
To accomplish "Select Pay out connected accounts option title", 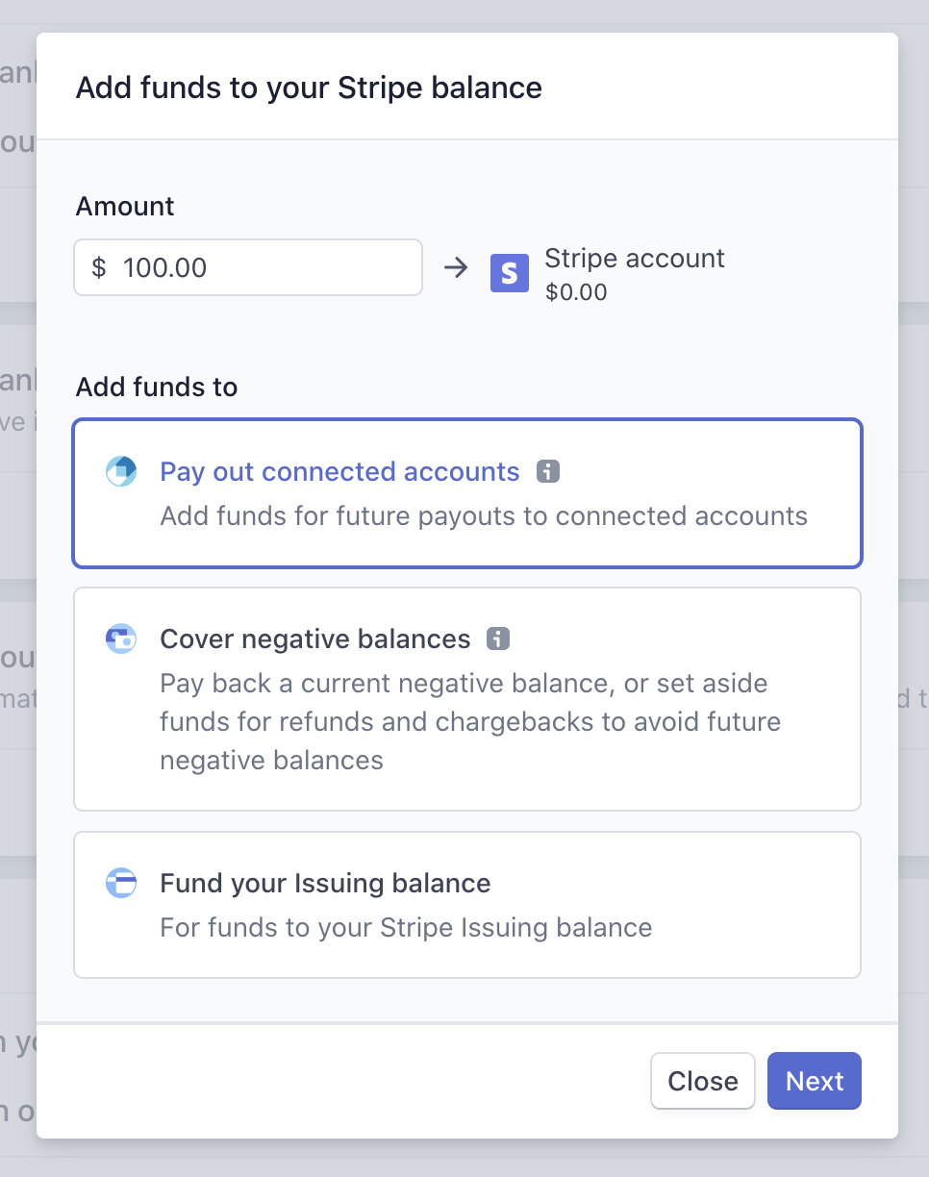I will click(339, 472).
